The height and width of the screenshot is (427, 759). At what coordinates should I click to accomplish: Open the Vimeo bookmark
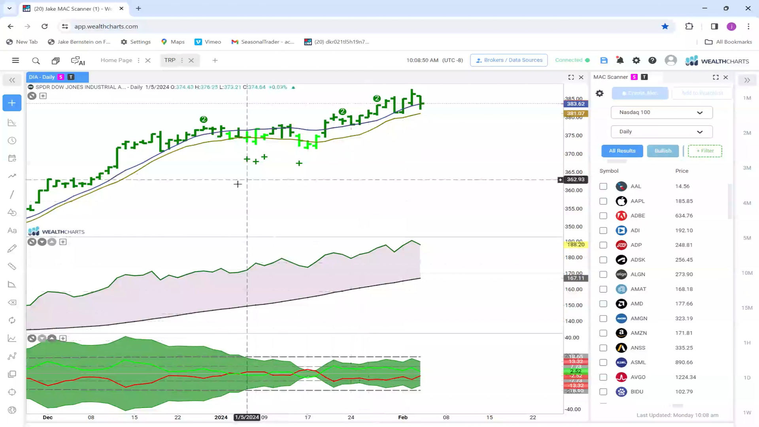coord(208,42)
